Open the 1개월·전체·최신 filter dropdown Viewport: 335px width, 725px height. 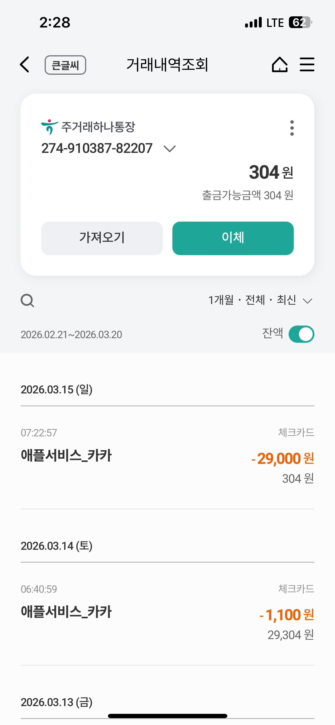click(260, 300)
